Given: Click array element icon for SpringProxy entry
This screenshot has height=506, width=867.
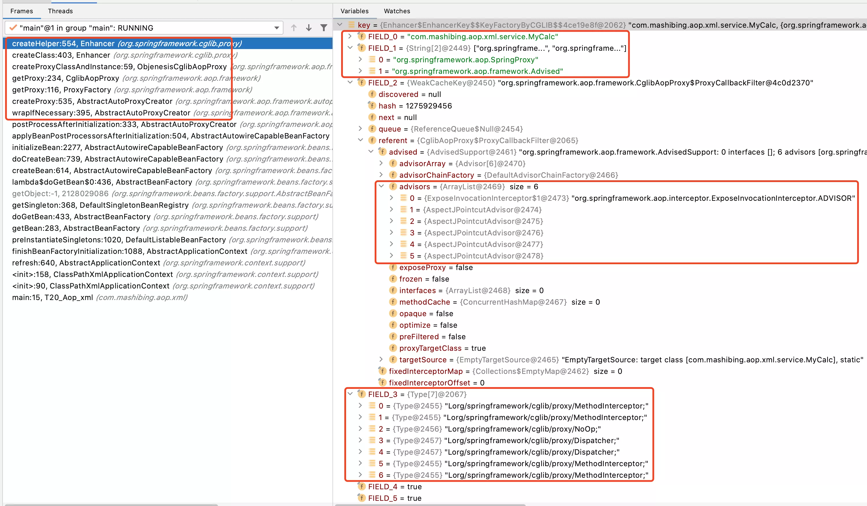Looking at the screenshot, I should (x=372, y=59).
